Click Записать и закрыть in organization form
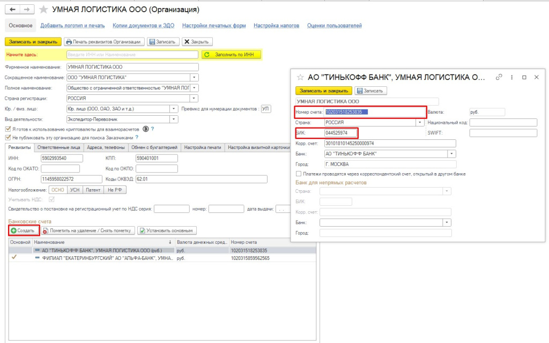549x343 pixels. (33, 42)
